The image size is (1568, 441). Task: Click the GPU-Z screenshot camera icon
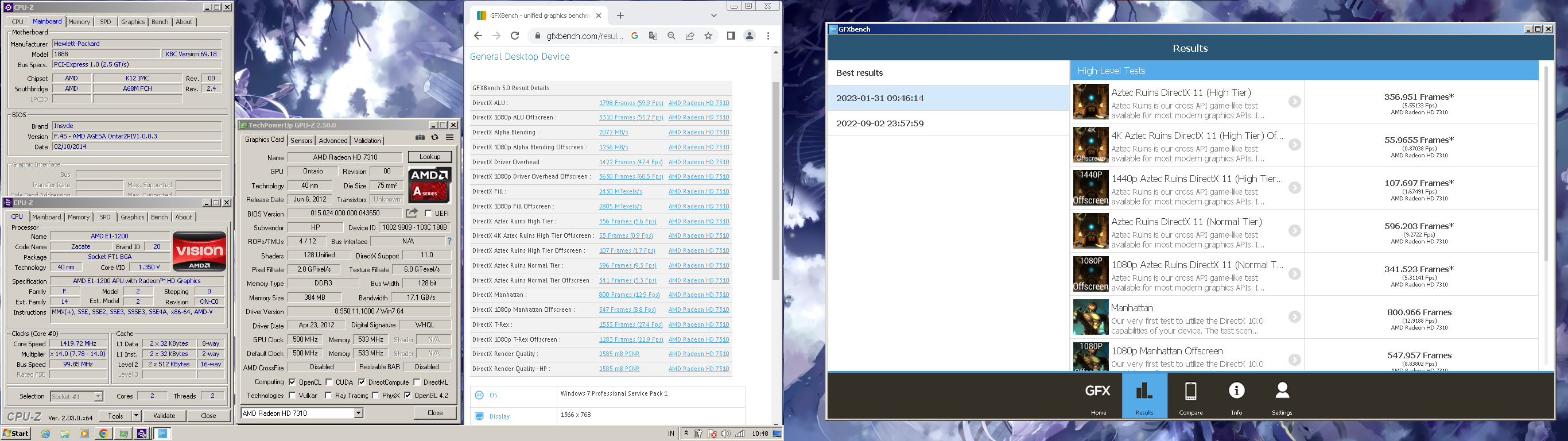pyautogui.click(x=420, y=138)
